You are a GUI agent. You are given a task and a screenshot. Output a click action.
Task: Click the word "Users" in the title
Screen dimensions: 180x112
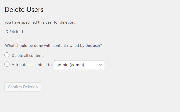[35, 9]
